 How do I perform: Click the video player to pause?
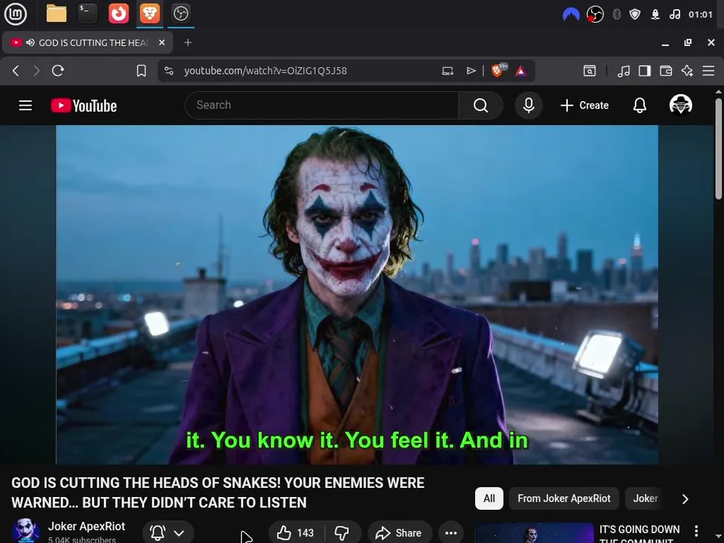(x=357, y=295)
